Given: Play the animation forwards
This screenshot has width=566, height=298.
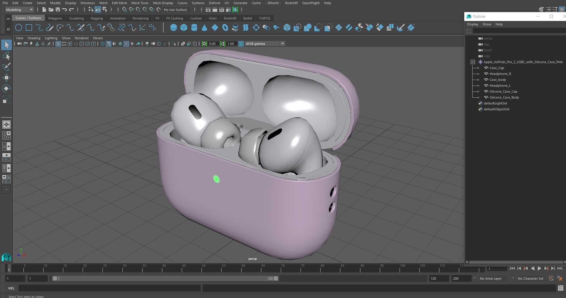Looking at the screenshot, I should point(539,268).
